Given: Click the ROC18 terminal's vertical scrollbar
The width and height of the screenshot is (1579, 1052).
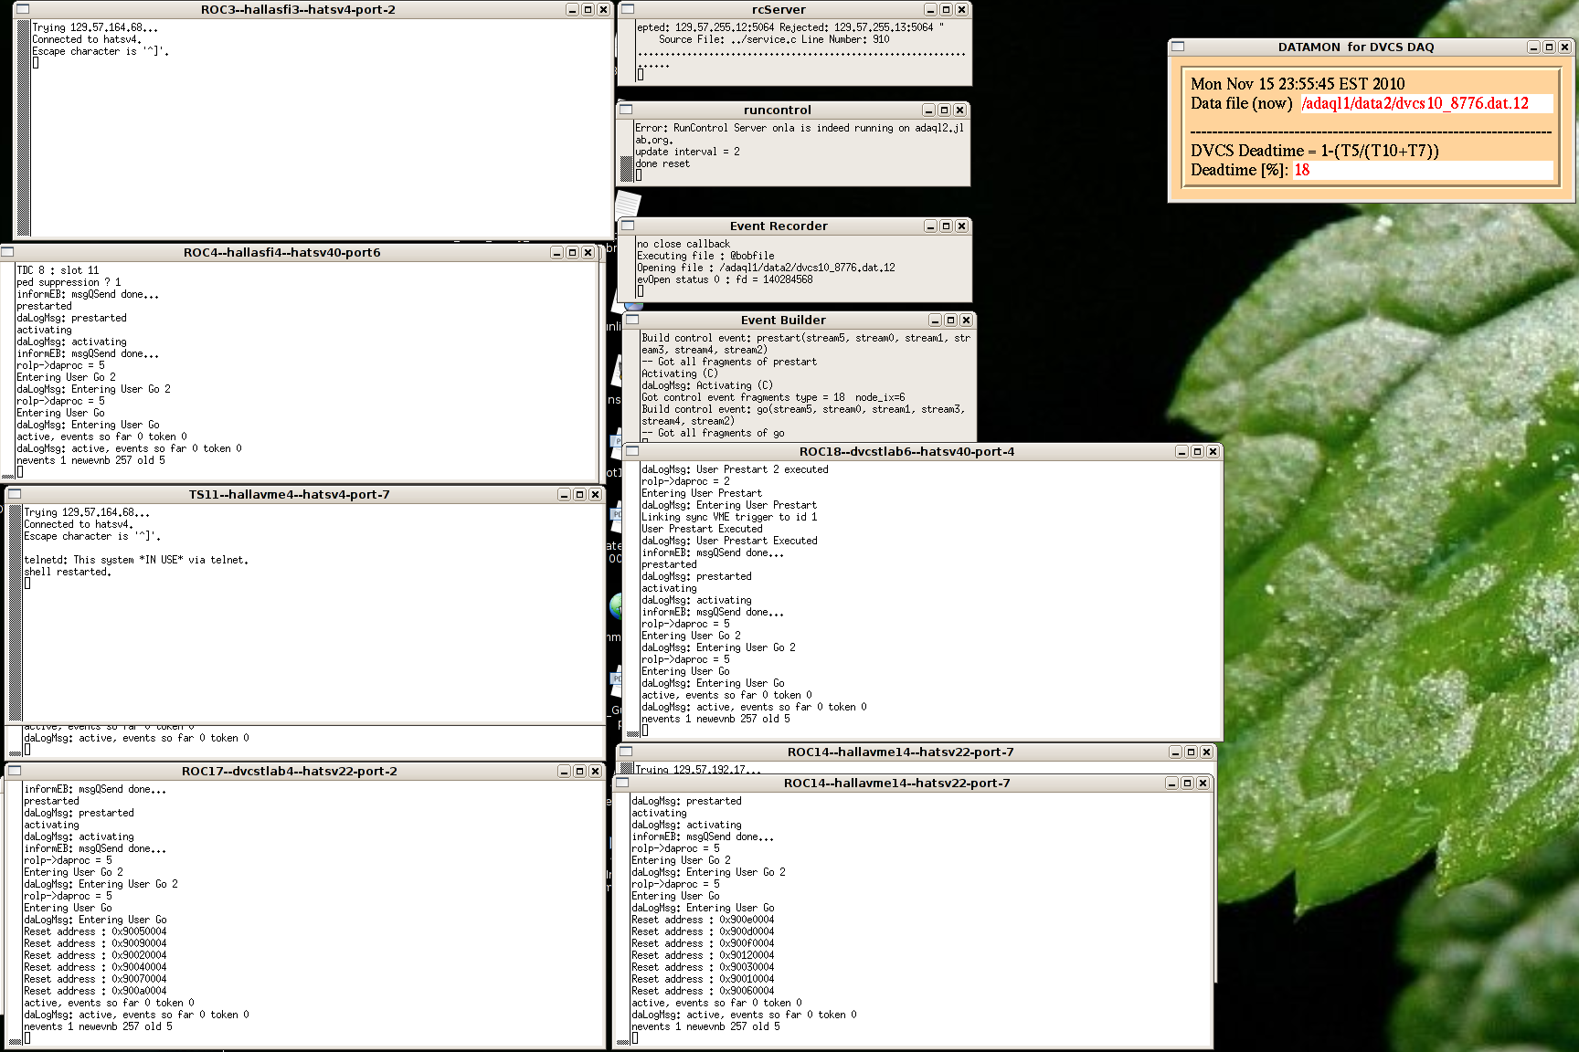Looking at the screenshot, I should (x=632, y=600).
